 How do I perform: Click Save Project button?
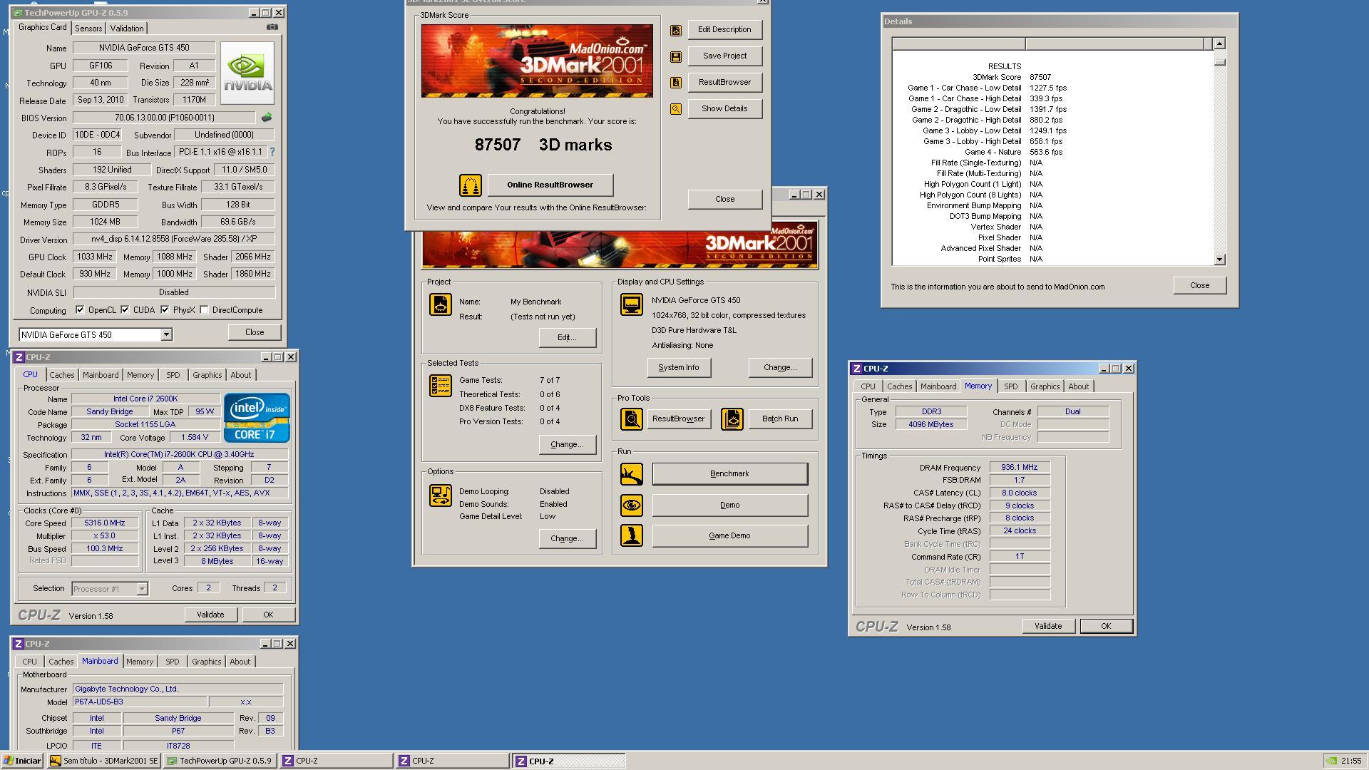point(724,56)
